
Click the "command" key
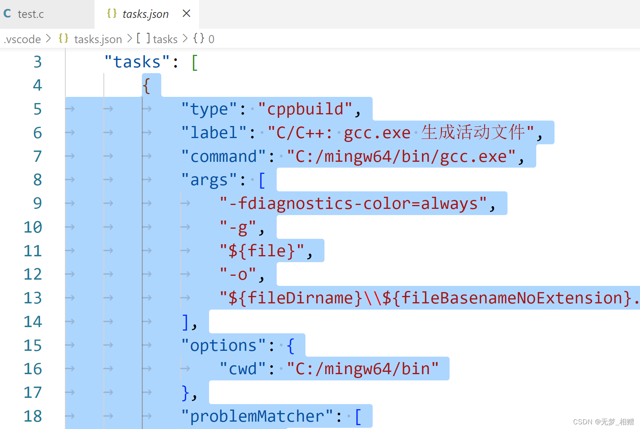coord(223,157)
